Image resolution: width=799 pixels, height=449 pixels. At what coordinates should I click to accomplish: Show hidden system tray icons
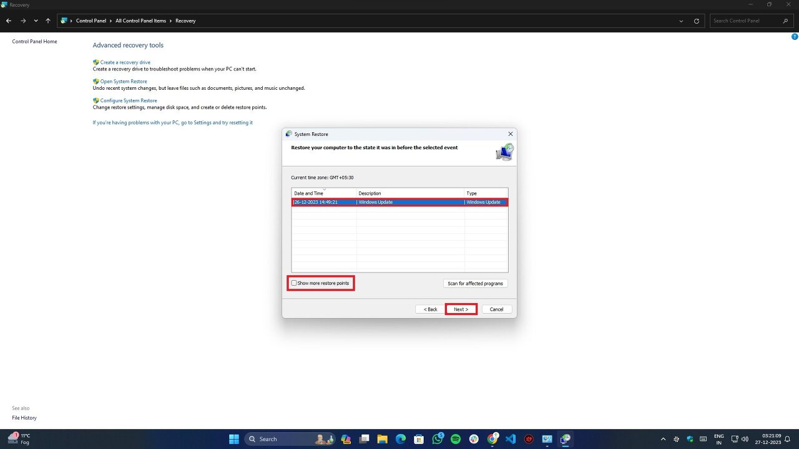point(663,439)
